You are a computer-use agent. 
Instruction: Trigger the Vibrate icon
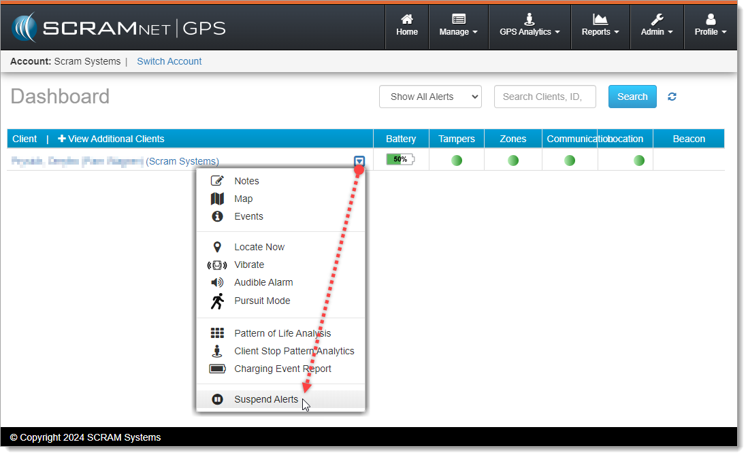pyautogui.click(x=217, y=265)
